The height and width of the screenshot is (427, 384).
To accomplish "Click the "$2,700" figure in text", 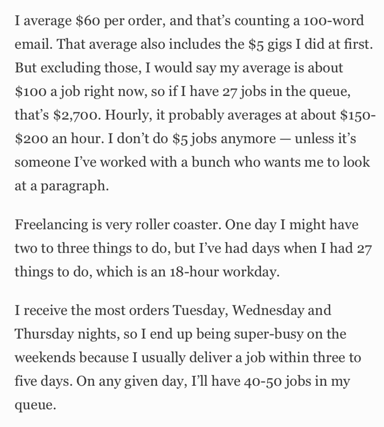I will pos(77,115).
